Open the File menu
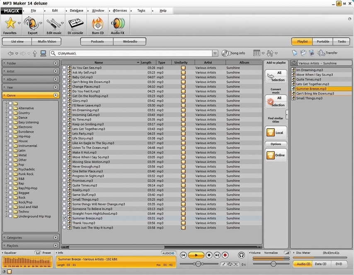This screenshot has width=354, height=275. (34, 11)
